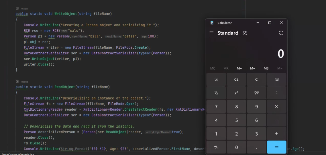Click the backspace key in Calculator

(276, 80)
